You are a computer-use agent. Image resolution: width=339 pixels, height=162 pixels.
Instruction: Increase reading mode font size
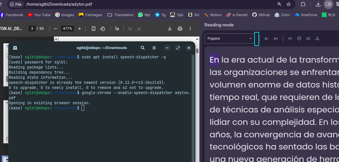276,39
